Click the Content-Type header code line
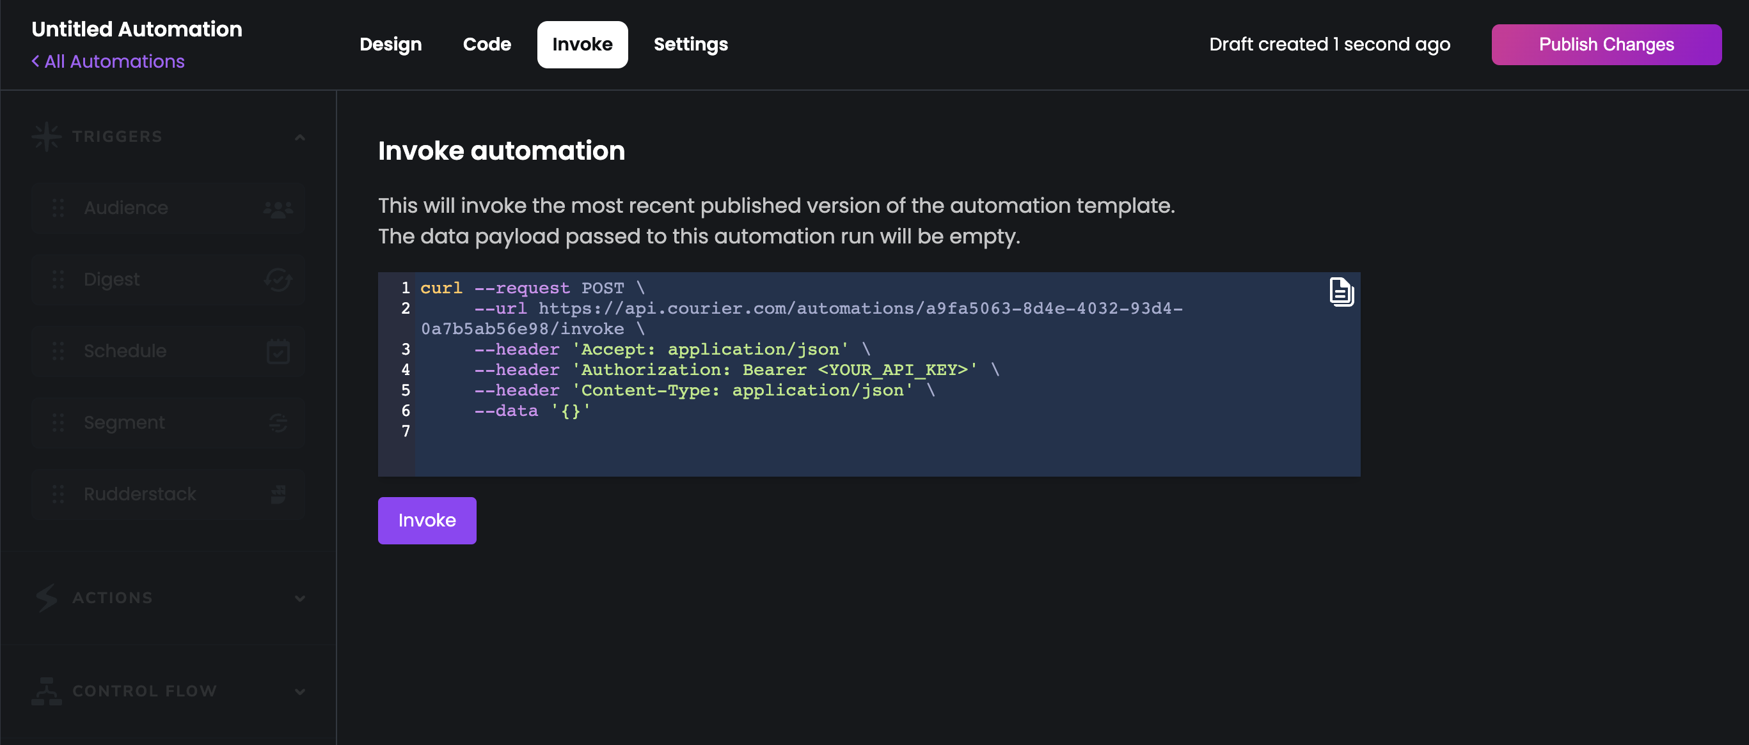This screenshot has height=745, width=1749. [x=705, y=390]
